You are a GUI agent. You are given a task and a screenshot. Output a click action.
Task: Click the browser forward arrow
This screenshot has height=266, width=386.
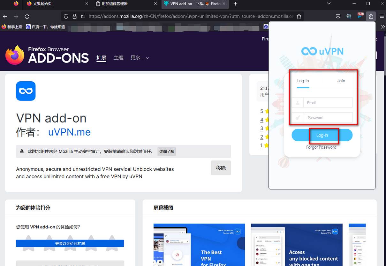click(x=16, y=16)
